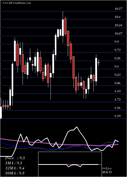127x177 pixels.
Task: Click the 10.57 price axis label
Action: coord(119,9)
